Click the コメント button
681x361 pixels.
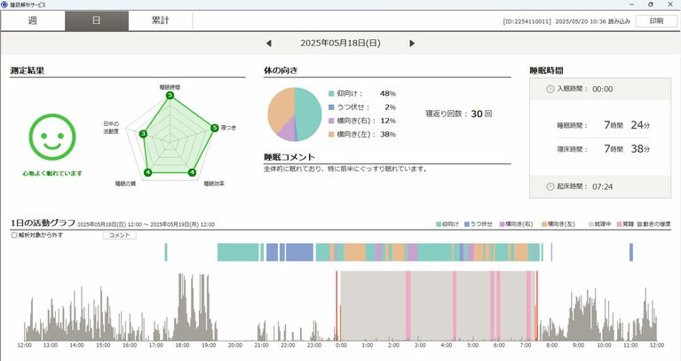pyautogui.click(x=117, y=235)
